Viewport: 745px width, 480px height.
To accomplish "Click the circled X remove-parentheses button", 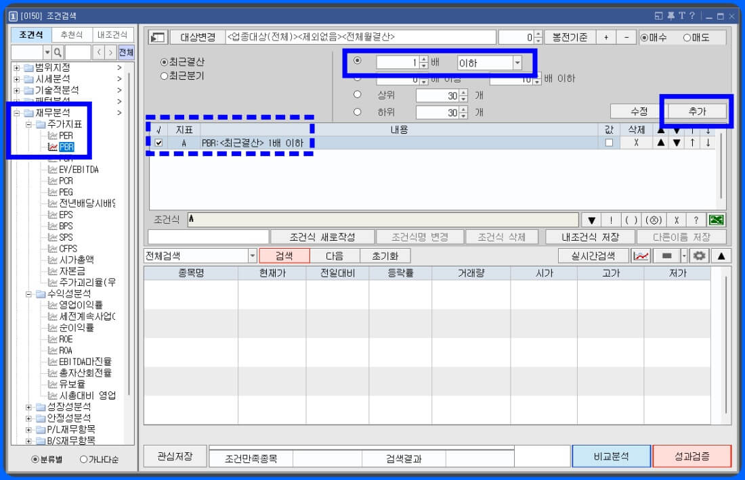I will click(654, 220).
